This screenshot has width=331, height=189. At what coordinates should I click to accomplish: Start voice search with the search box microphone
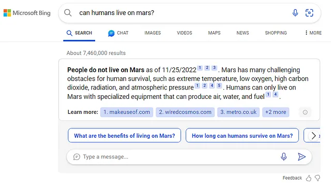point(295,13)
